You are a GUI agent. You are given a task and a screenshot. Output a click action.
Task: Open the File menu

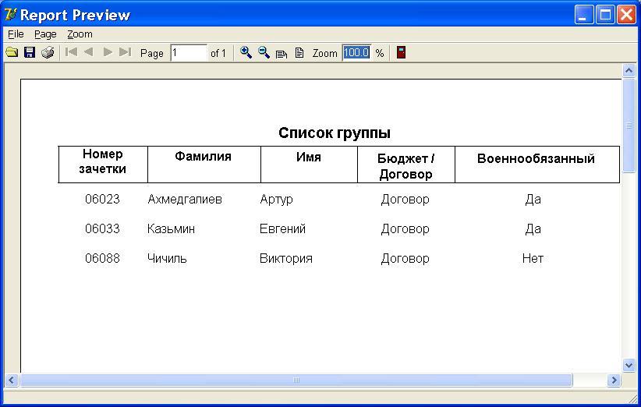[16, 34]
